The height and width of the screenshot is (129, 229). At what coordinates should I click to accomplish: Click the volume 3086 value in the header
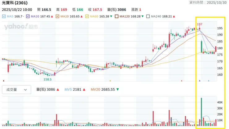pyautogui.click(x=122, y=10)
